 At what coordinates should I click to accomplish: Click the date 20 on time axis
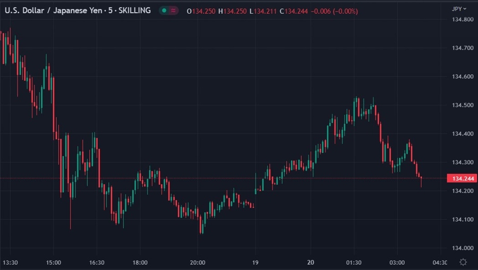(x=310, y=263)
